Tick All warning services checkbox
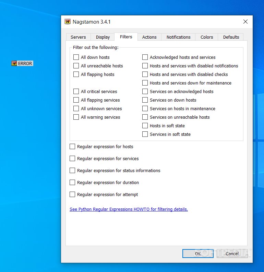 coord(76,117)
